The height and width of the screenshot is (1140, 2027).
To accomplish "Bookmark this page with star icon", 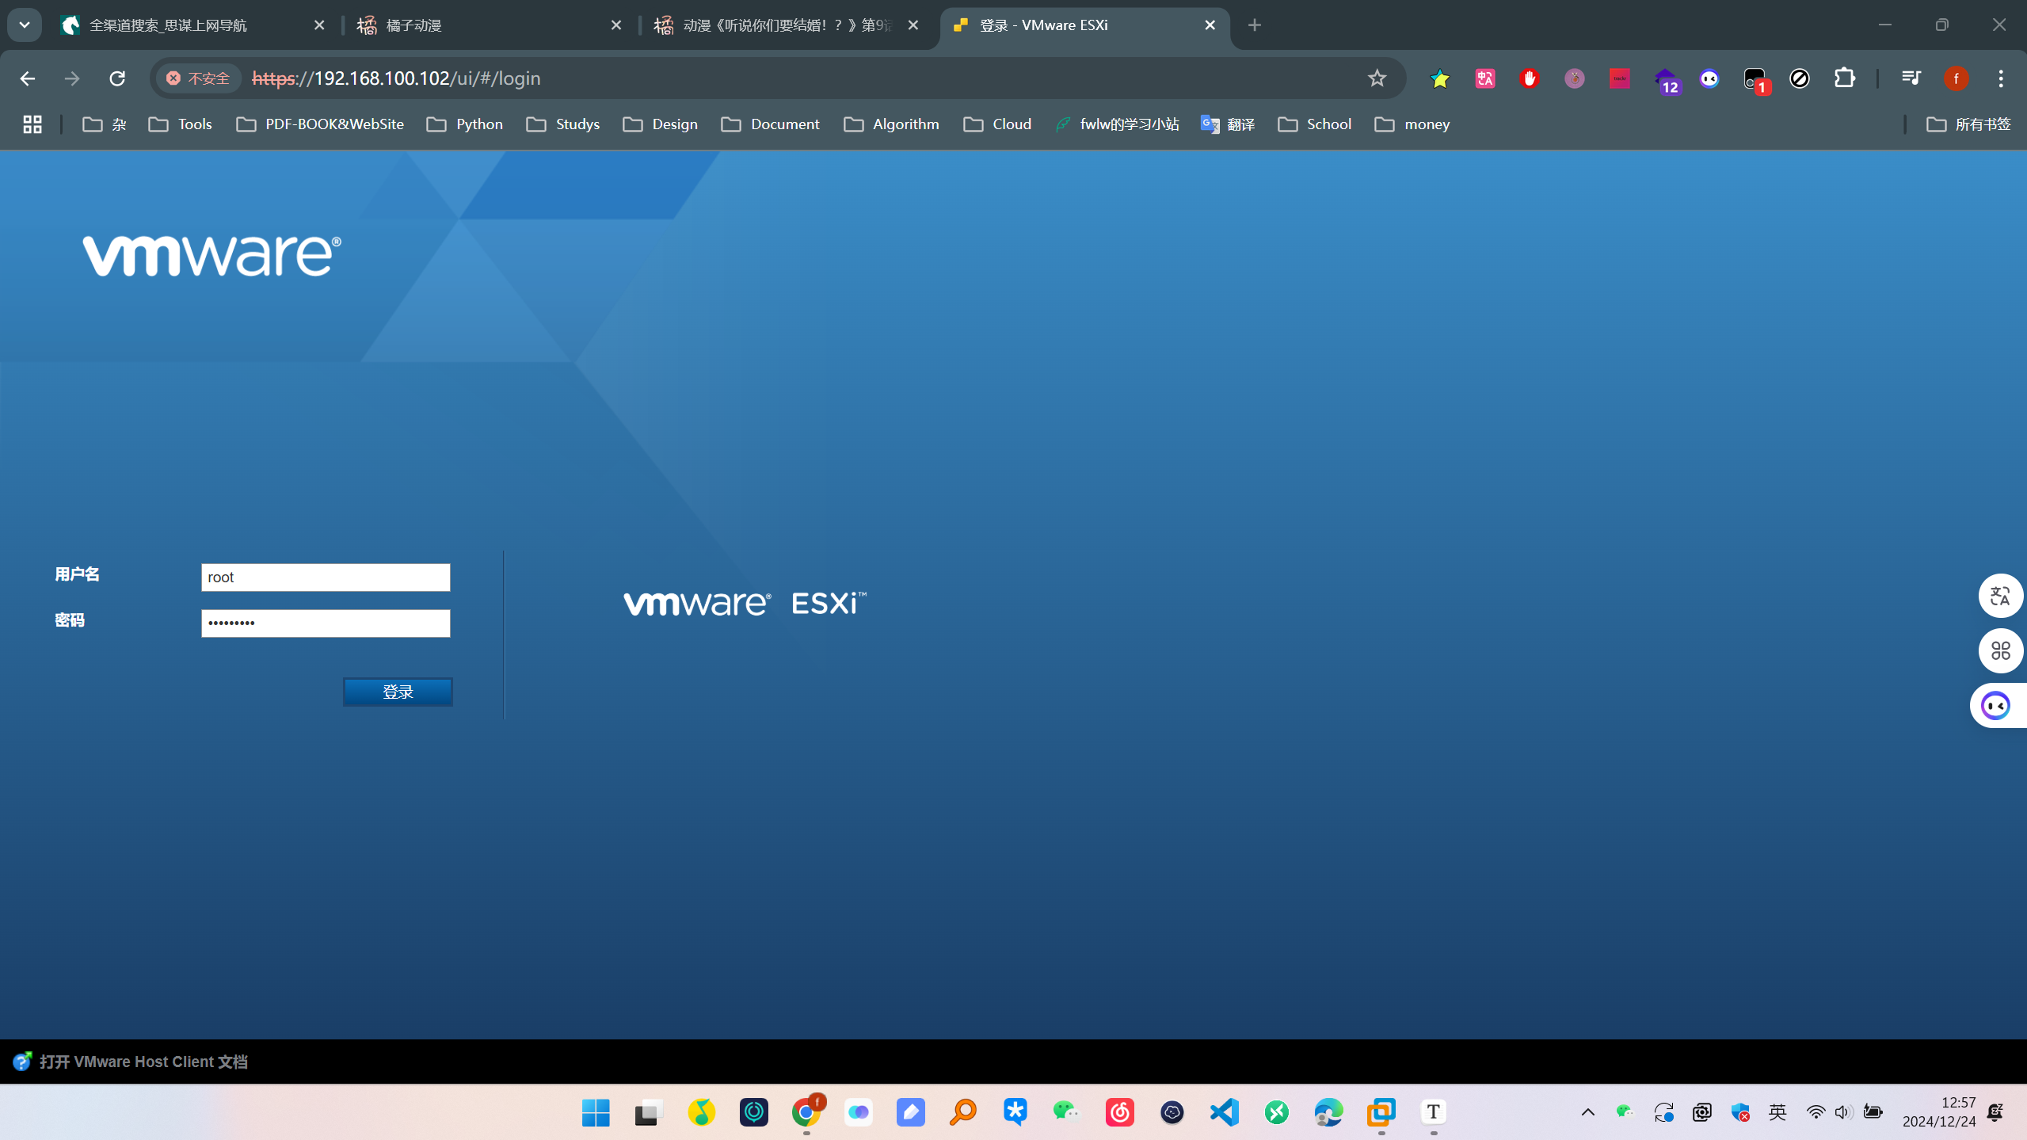I will click(x=1377, y=78).
